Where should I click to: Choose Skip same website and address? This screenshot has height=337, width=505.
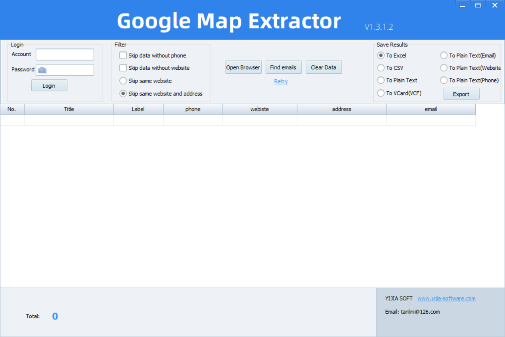(x=123, y=94)
